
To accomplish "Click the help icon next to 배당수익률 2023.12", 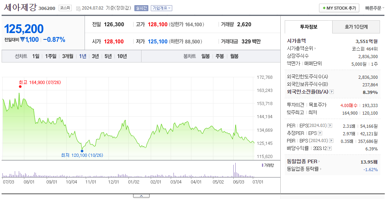I will tap(330, 148).
